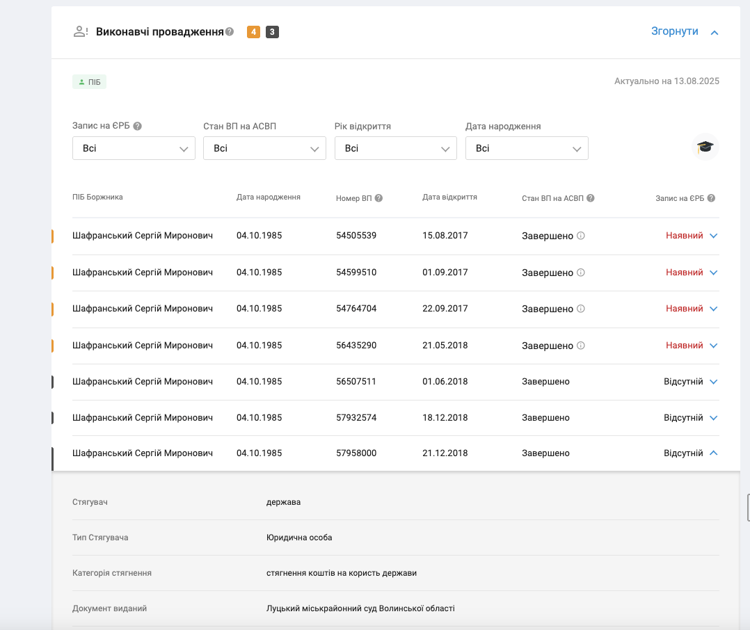Click the graduation cap tutorial icon
750x630 pixels.
pyautogui.click(x=705, y=147)
